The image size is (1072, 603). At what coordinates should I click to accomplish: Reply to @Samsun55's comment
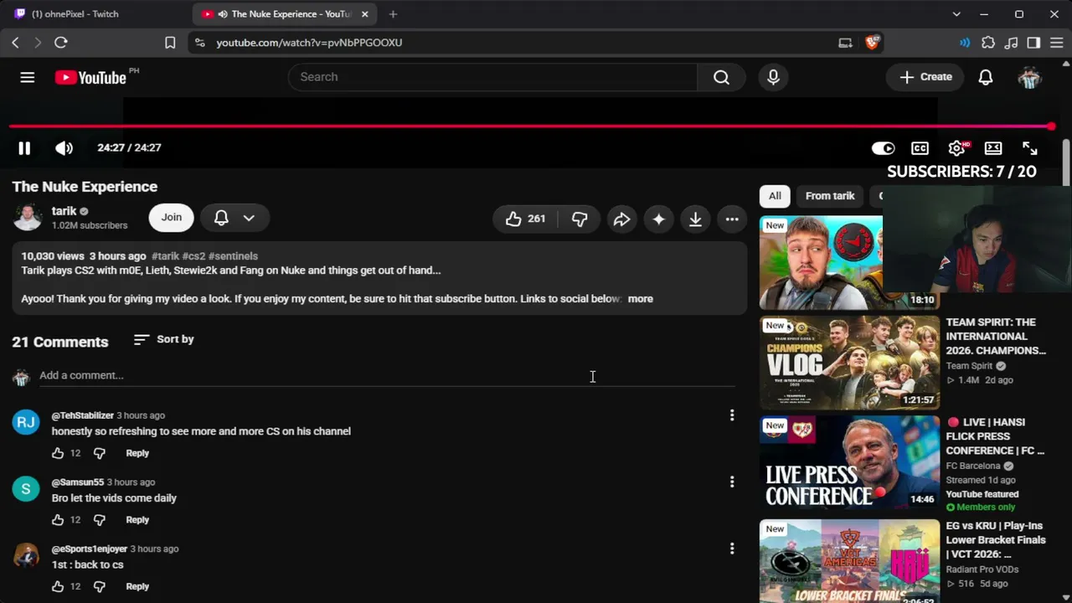pos(137,520)
